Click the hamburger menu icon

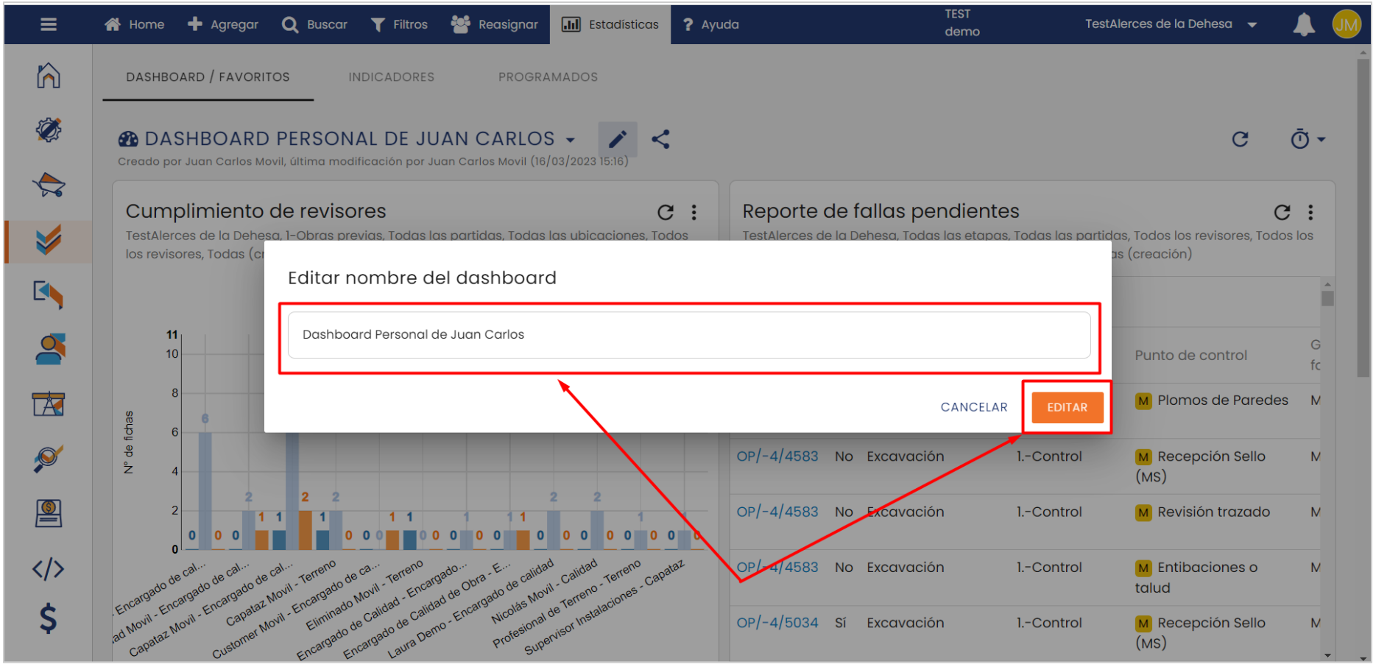pos(49,24)
